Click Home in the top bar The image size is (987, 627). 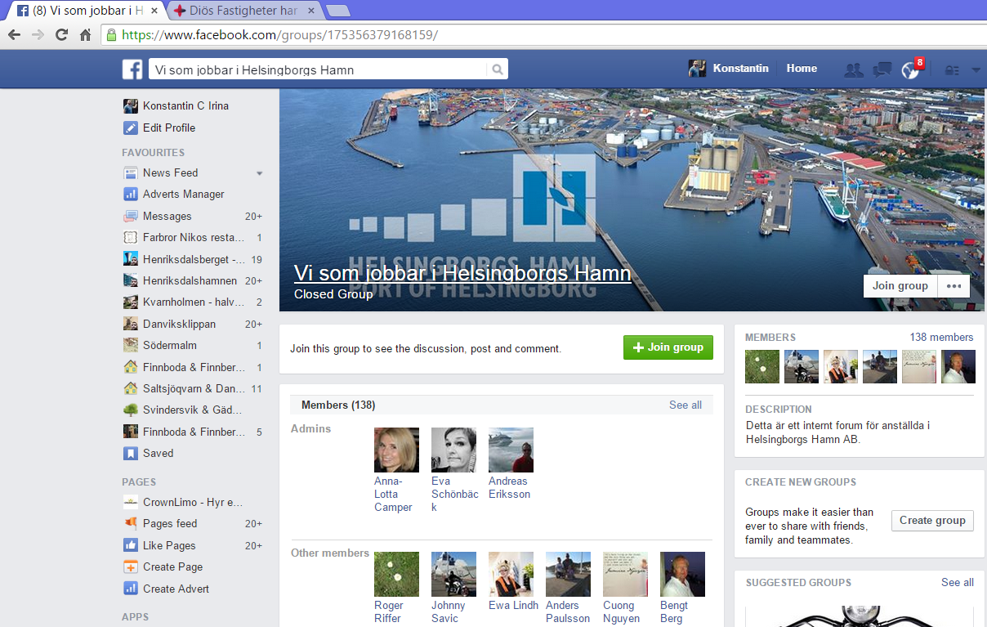pyautogui.click(x=802, y=69)
